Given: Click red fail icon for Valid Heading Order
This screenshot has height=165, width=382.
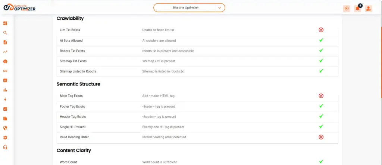Looking at the screenshot, I should [x=321, y=137].
